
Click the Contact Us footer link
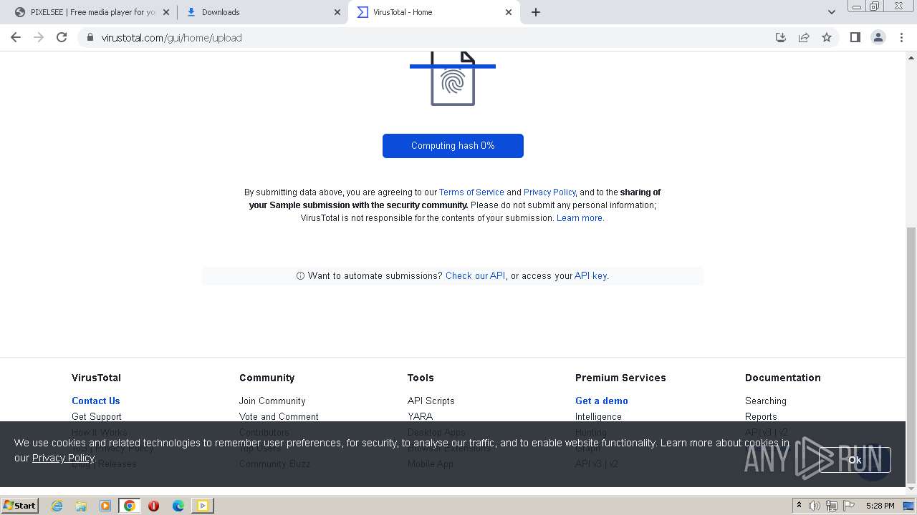click(96, 401)
